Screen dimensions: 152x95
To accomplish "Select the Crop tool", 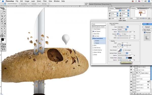I will tap(2, 16).
